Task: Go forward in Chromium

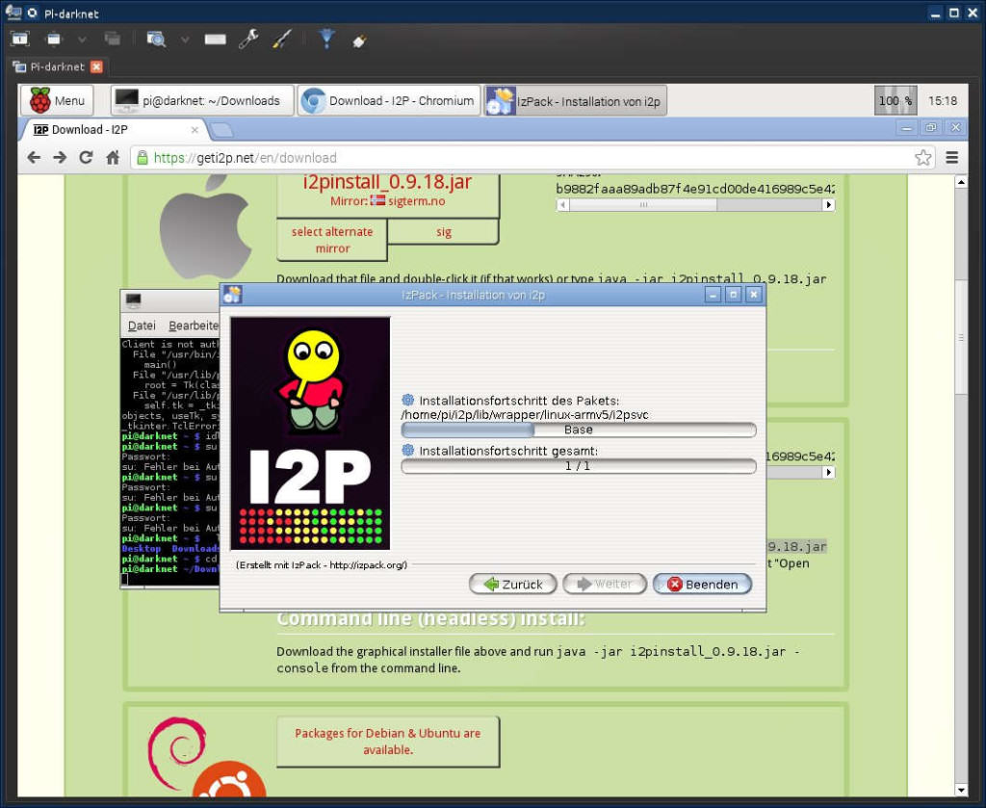Action: [60, 158]
